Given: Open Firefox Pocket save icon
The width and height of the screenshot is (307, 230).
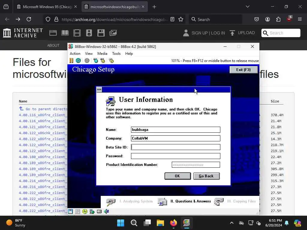Looking at the screenshot, I should 257,19.
